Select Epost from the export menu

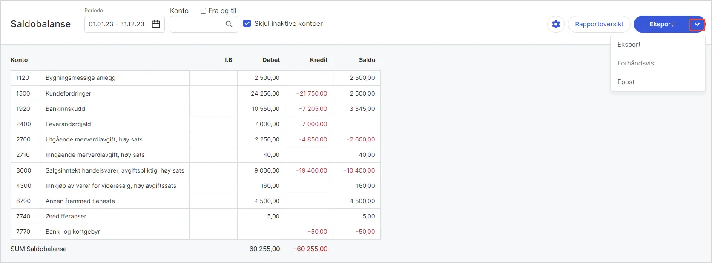click(x=626, y=82)
